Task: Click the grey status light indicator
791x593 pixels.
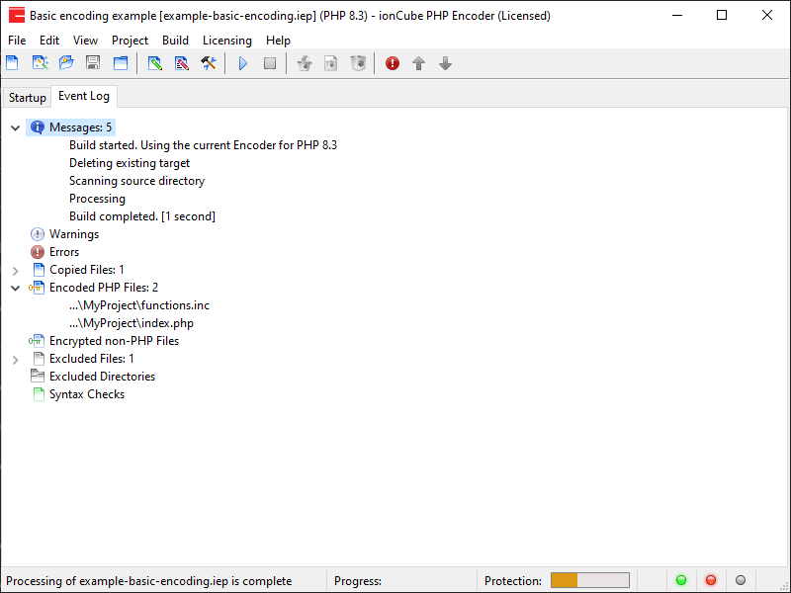Action: pyautogui.click(x=741, y=580)
